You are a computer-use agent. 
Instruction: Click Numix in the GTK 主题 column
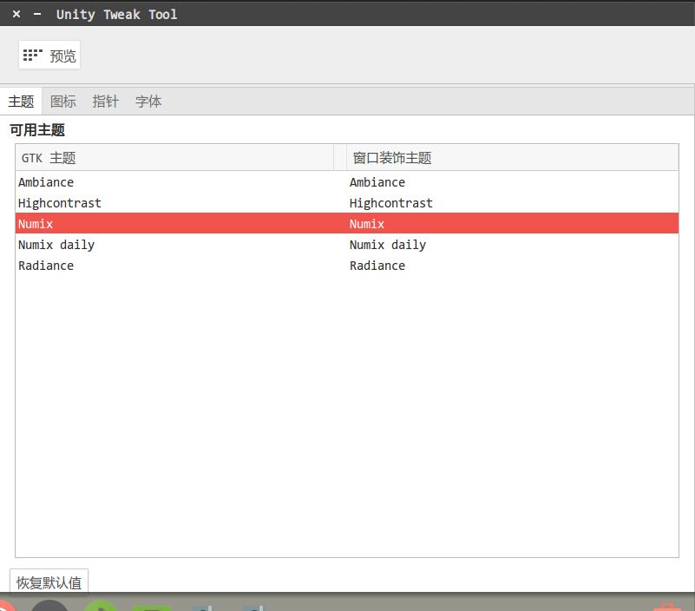pos(36,224)
